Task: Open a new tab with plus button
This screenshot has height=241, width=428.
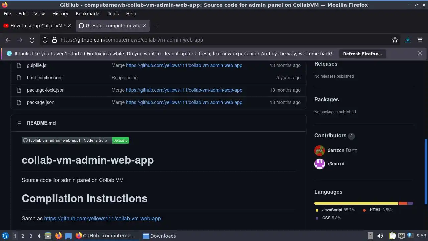Action: (157, 26)
